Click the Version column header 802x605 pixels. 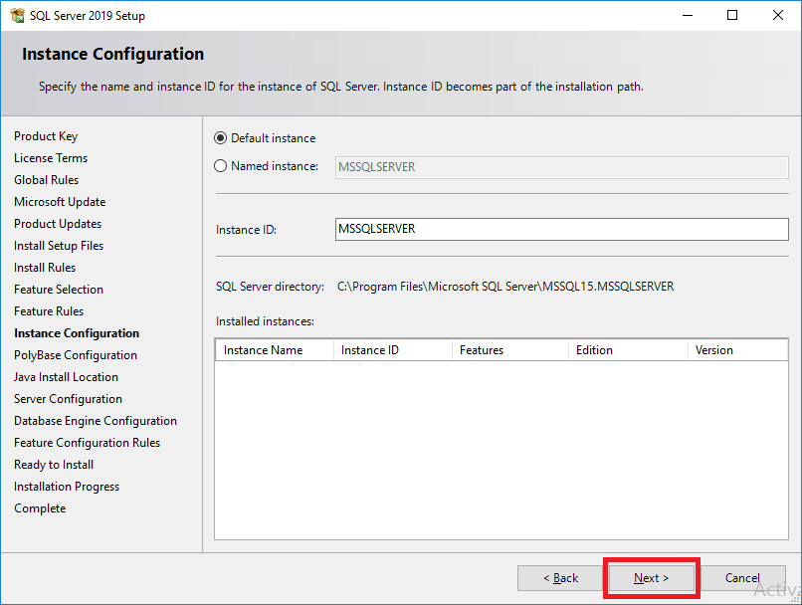(737, 350)
